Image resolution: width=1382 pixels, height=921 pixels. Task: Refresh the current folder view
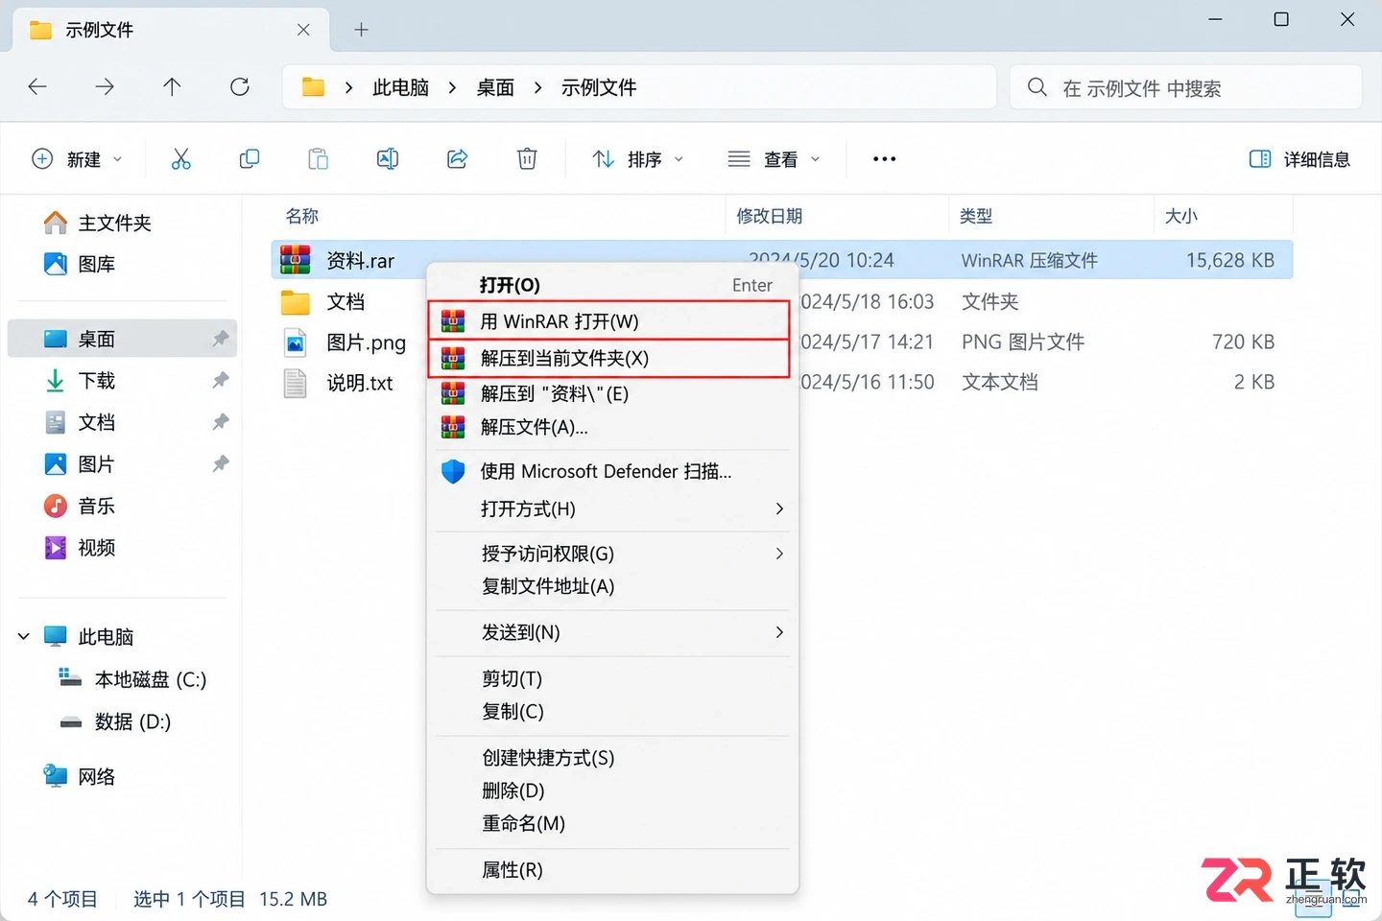tap(240, 87)
